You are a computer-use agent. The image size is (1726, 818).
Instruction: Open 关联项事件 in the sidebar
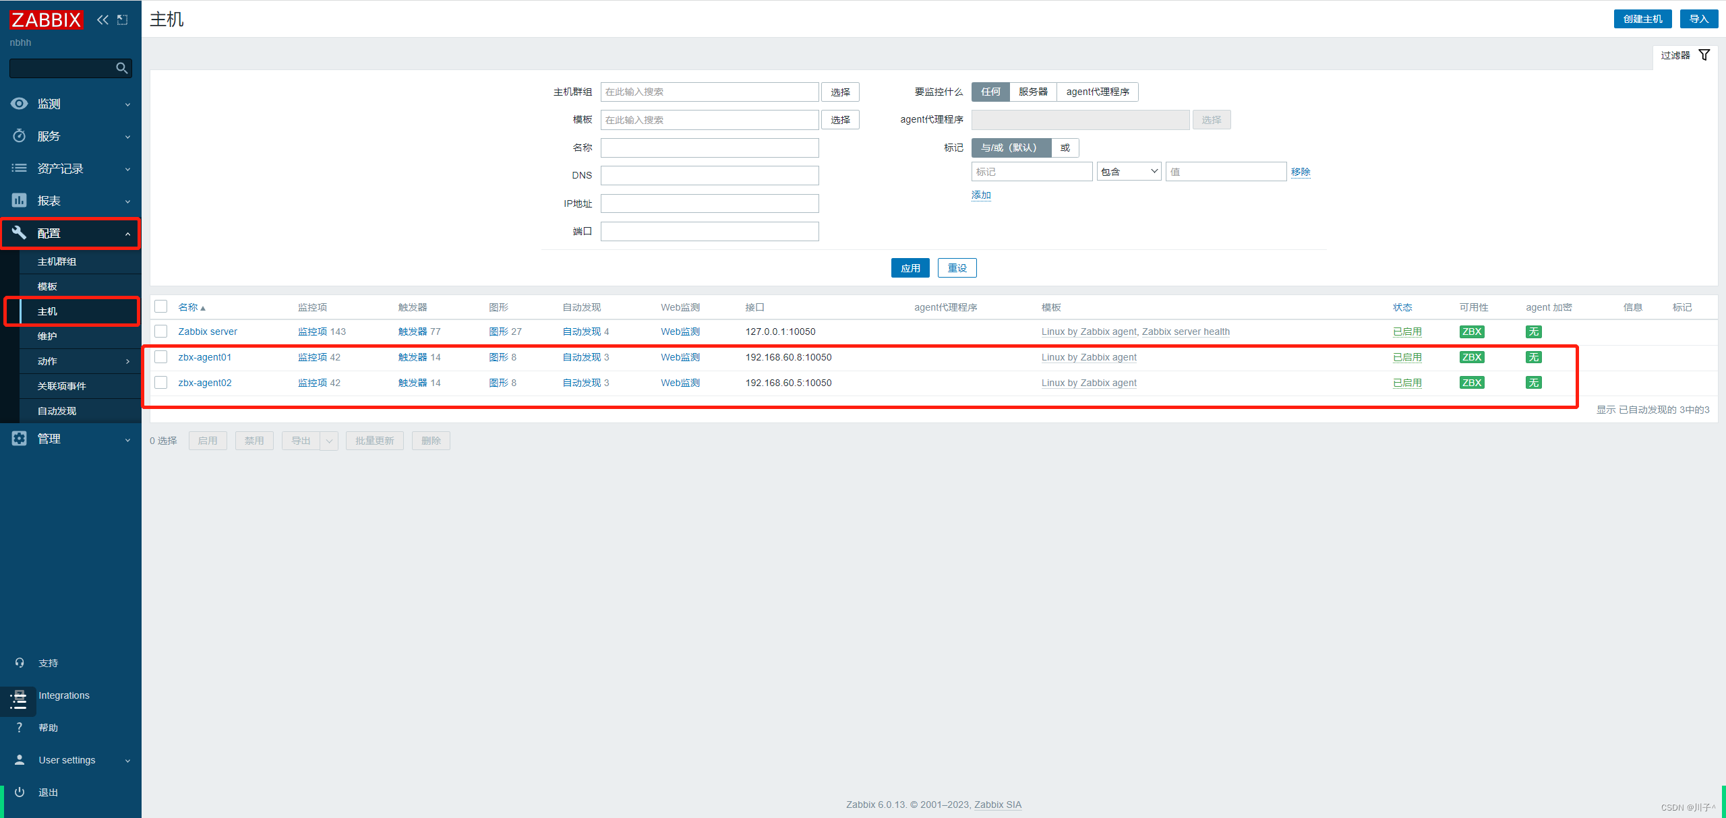tap(61, 386)
